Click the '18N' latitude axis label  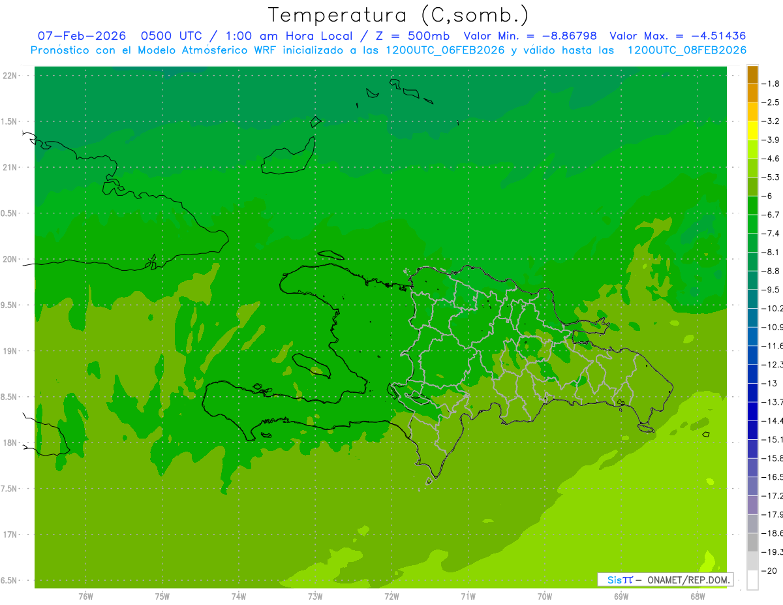click(10, 442)
